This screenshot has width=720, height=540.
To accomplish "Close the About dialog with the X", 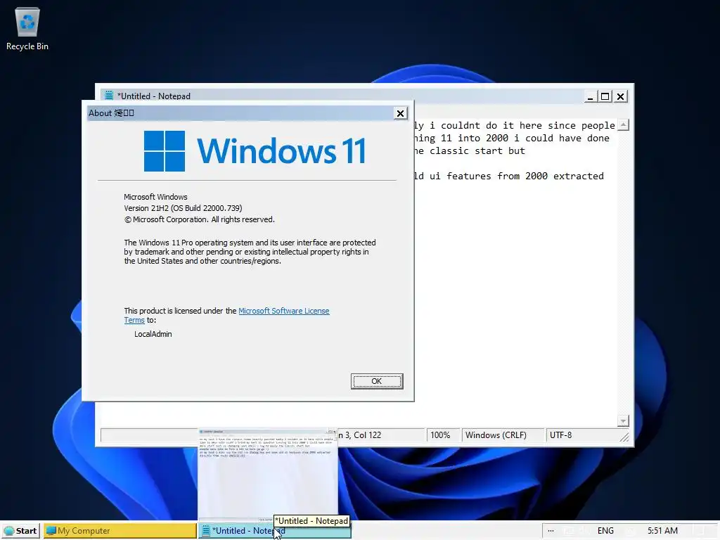I will click(400, 113).
